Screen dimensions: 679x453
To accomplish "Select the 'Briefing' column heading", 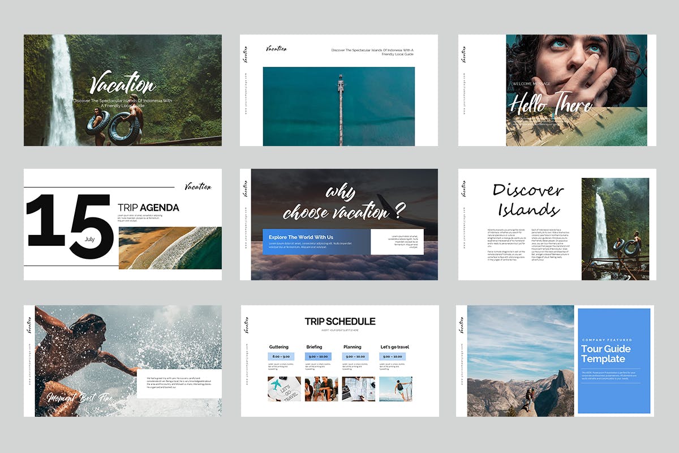I will 314,347.
